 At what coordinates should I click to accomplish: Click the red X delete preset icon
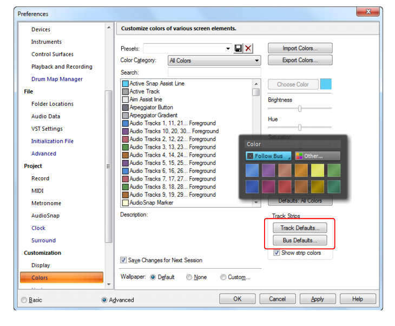pyautogui.click(x=248, y=49)
